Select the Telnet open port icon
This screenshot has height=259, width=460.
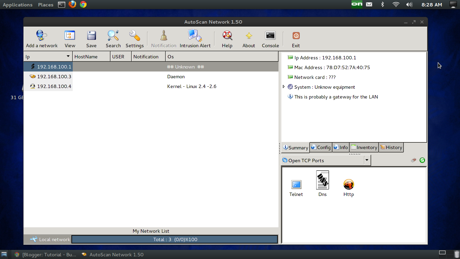coord(296,184)
